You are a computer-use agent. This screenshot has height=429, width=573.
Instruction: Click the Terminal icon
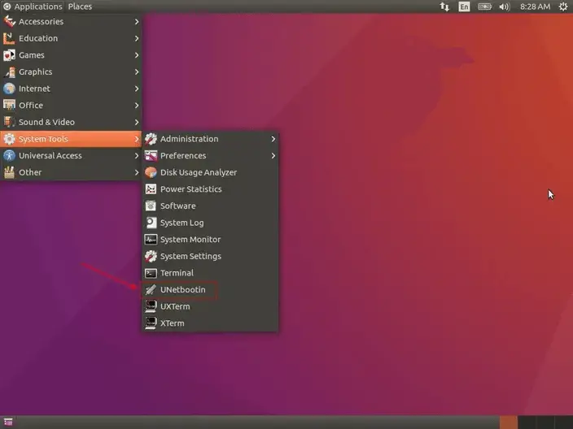[151, 273]
